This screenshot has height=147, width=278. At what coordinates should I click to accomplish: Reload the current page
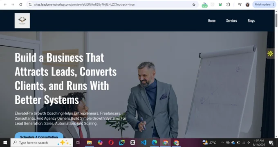pyautogui.click(x=21, y=4)
